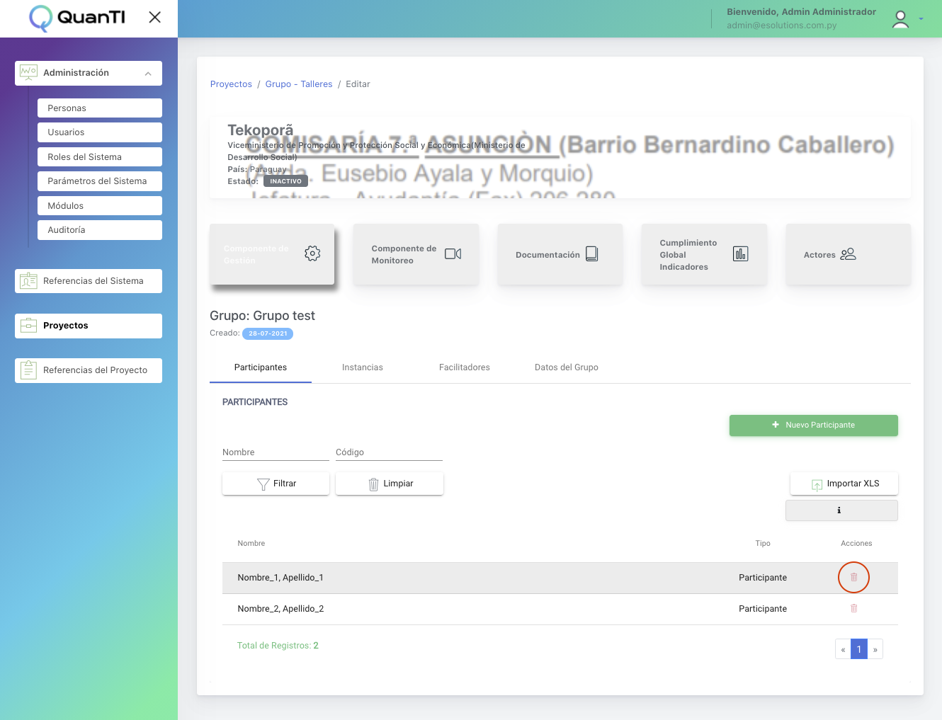Click the Limpiar button
This screenshot has width=942, height=720.
[390, 484]
